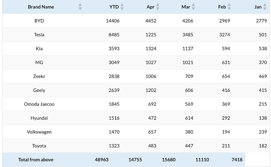Click the YTD header text
Screen dimensions: 271x167
tap(114, 7)
